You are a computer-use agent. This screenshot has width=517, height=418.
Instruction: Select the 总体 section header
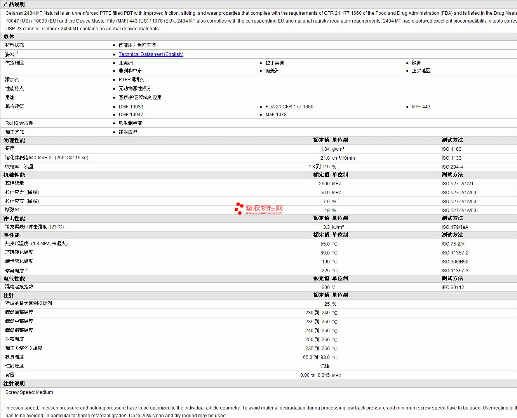pyautogui.click(x=9, y=37)
